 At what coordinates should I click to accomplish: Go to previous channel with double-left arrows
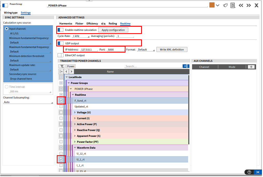click(x=241, y=5)
